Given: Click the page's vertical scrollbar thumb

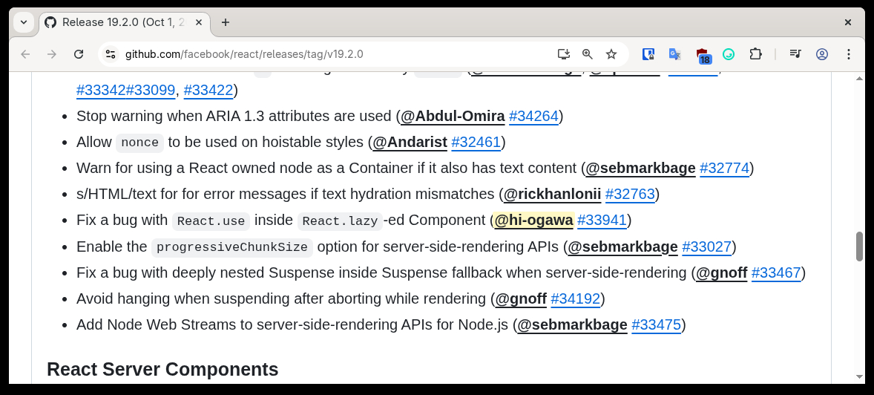Looking at the screenshot, I should [859, 247].
